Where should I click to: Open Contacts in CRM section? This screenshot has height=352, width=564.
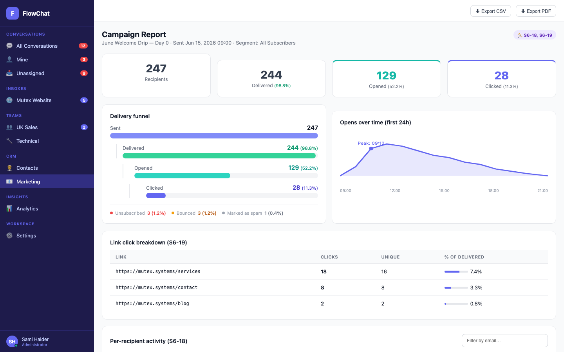47,168
